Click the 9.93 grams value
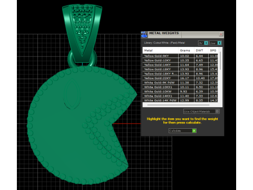This screenshot has width=253, height=190. point(183,91)
